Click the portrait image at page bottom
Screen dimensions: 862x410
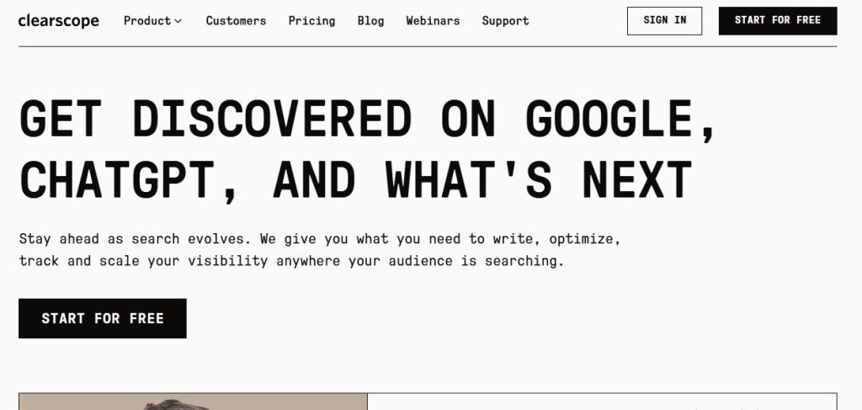(x=193, y=402)
